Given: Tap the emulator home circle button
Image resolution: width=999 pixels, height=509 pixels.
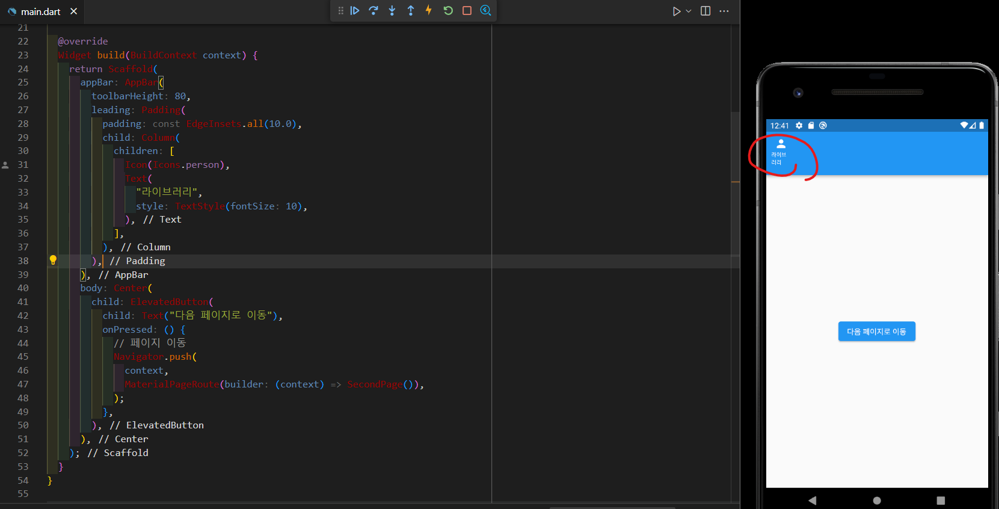Looking at the screenshot, I should (x=877, y=500).
